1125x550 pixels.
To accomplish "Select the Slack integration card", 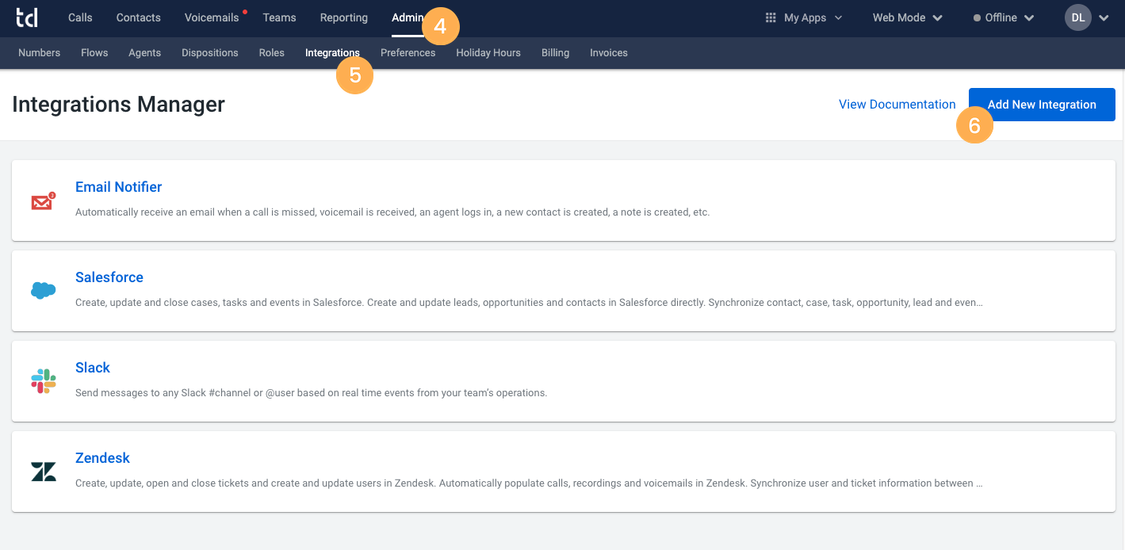I will click(564, 381).
